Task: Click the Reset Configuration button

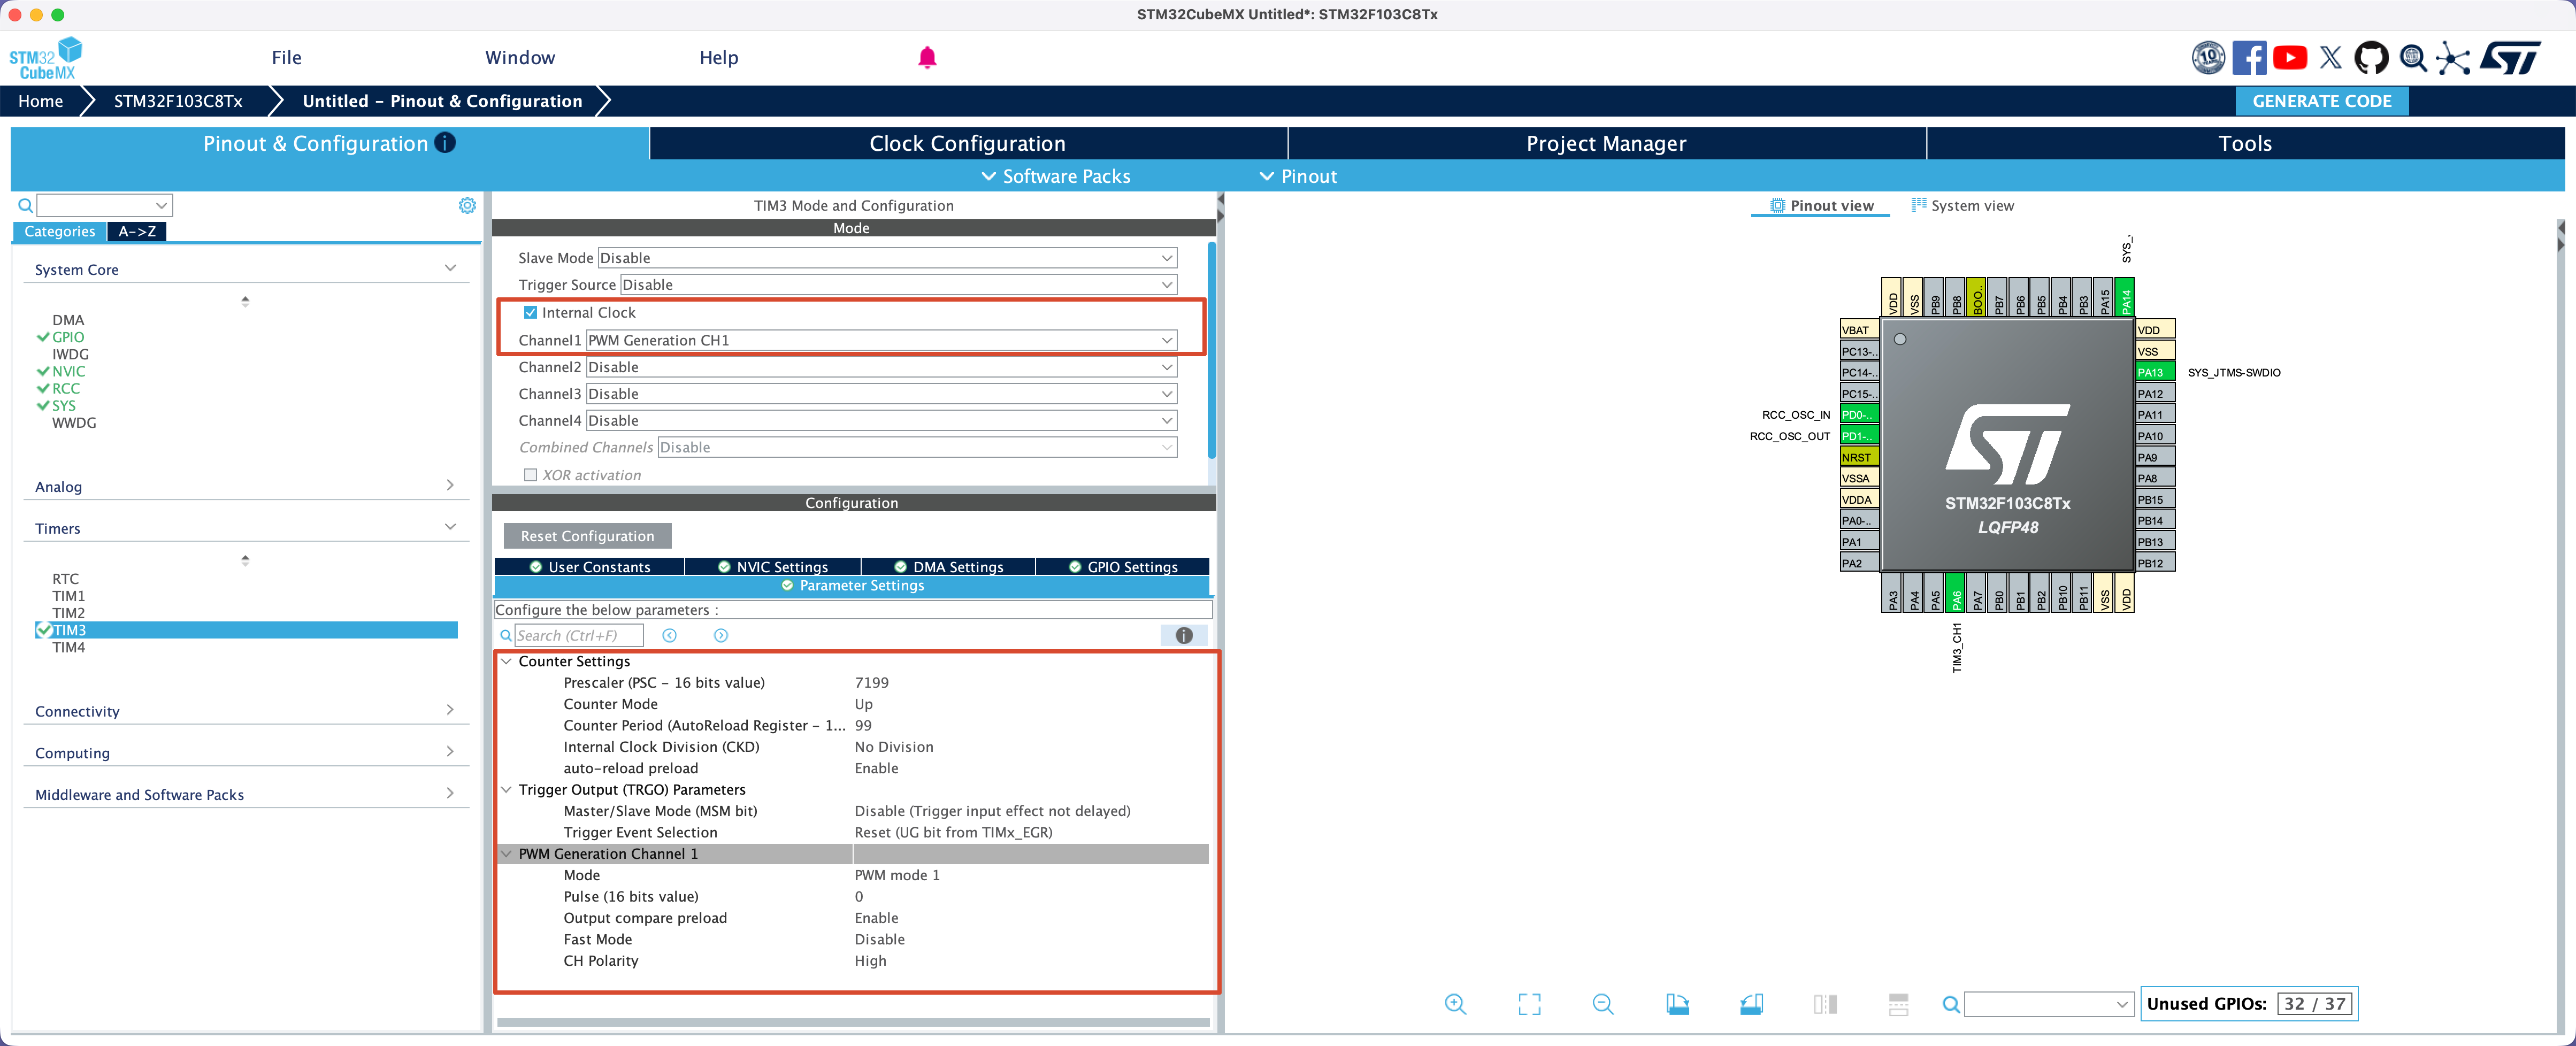Action: pos(587,536)
